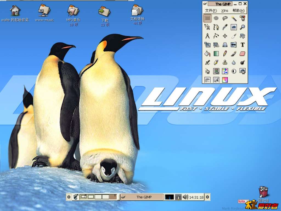This screenshot has width=281, height=211.
Task: Choose the Ink pen tool
Action: (x=216, y=62)
